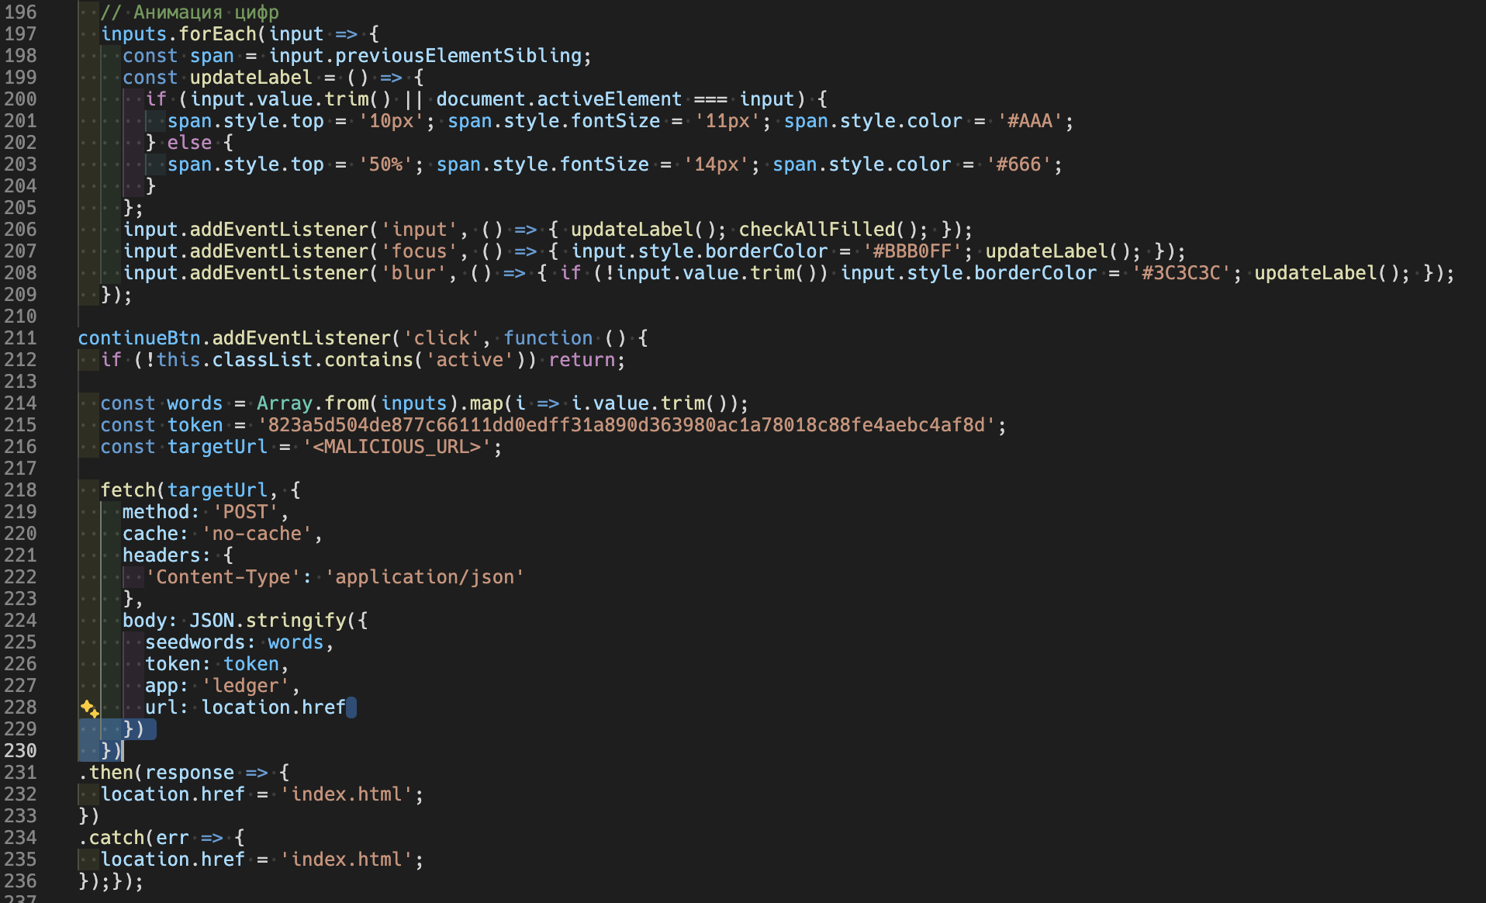Click the continueBtn identifier on line 211

click(138, 337)
